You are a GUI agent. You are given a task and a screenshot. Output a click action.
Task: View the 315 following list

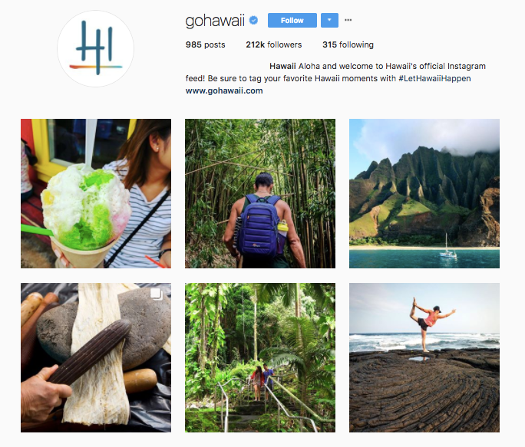(x=348, y=44)
